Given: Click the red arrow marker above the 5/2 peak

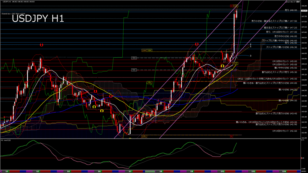Looking at the screenshot, I should pos(42,45).
